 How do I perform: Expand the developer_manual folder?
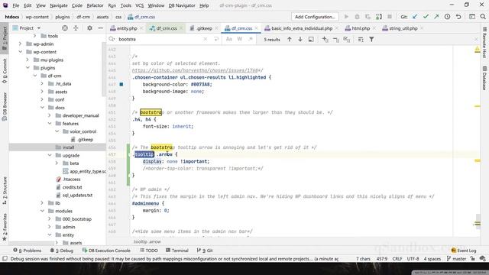point(49,115)
